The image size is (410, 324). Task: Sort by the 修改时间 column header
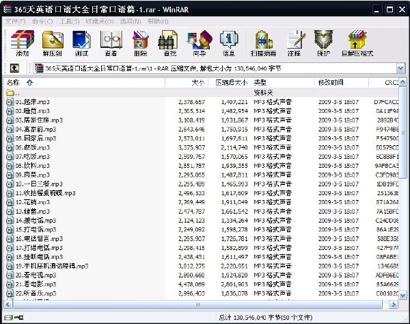[x=342, y=83]
